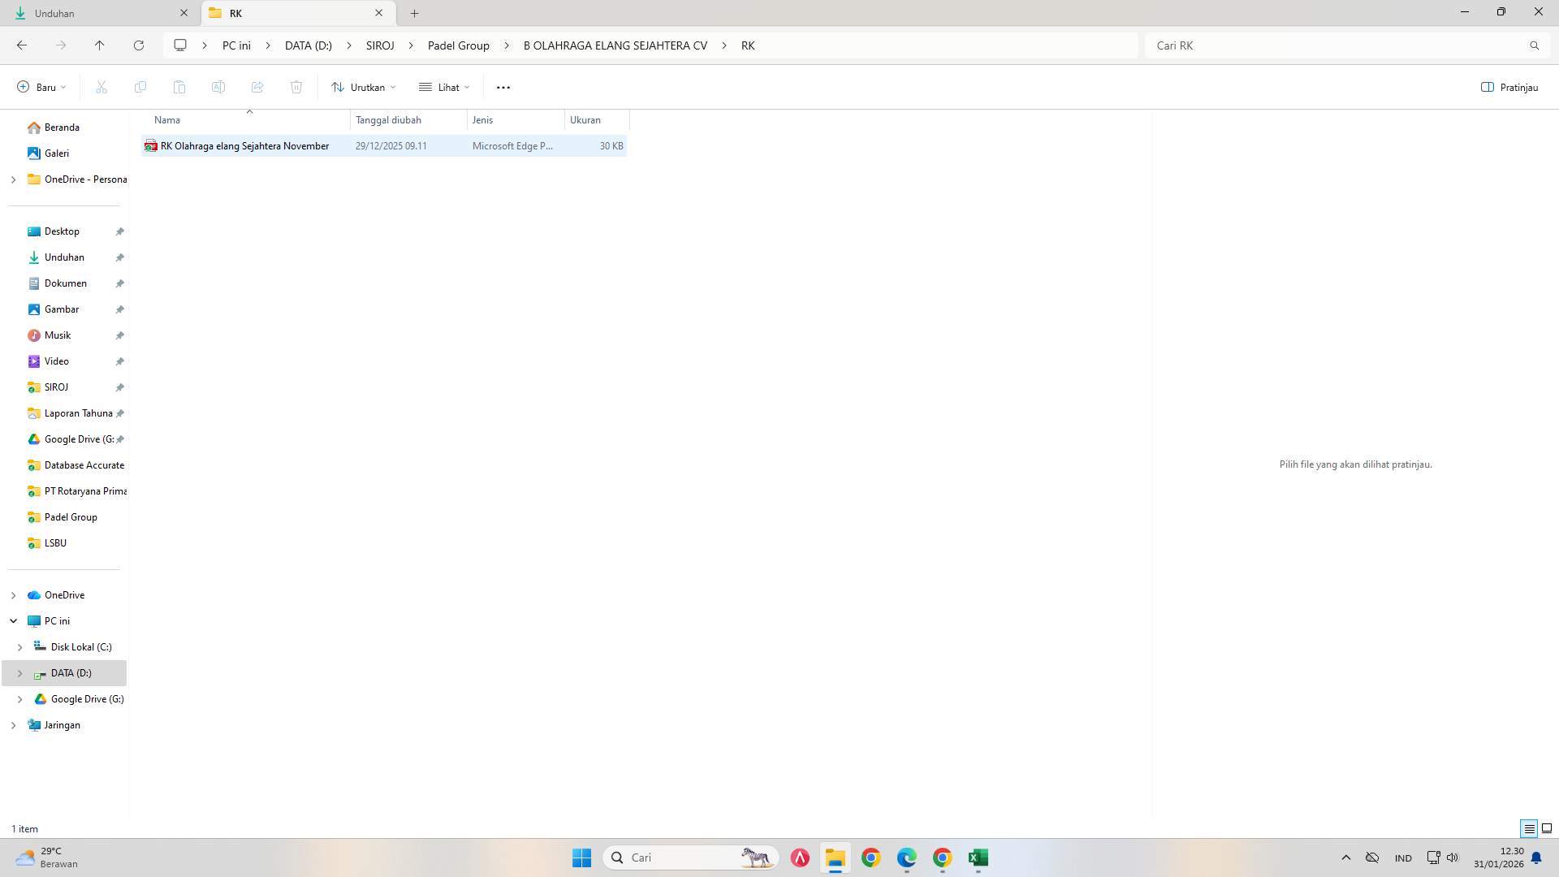The height and width of the screenshot is (877, 1559).
Task: Open the See more ellipsis menu
Action: point(503,87)
